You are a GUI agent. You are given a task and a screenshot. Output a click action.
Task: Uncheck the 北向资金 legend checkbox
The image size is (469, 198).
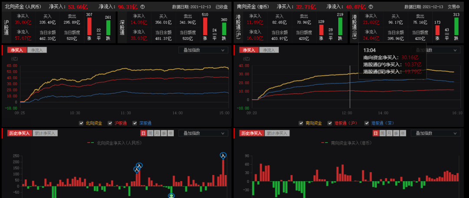(x=82, y=123)
